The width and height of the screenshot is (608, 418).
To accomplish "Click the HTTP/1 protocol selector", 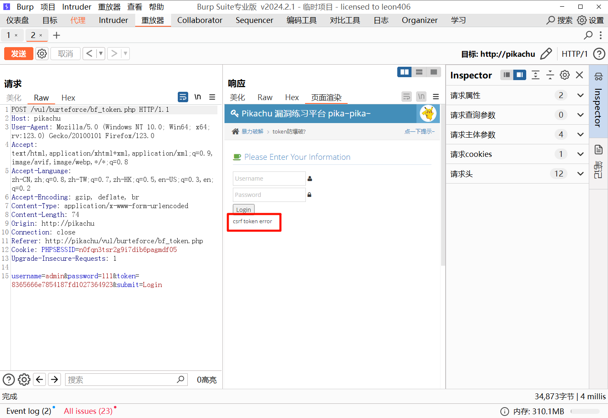I will point(575,54).
